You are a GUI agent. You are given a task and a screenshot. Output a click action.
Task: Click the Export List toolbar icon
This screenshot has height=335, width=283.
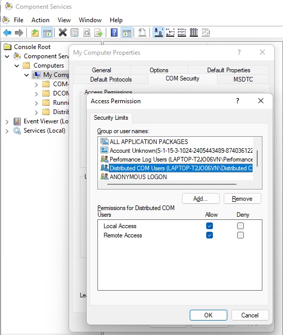98,33
